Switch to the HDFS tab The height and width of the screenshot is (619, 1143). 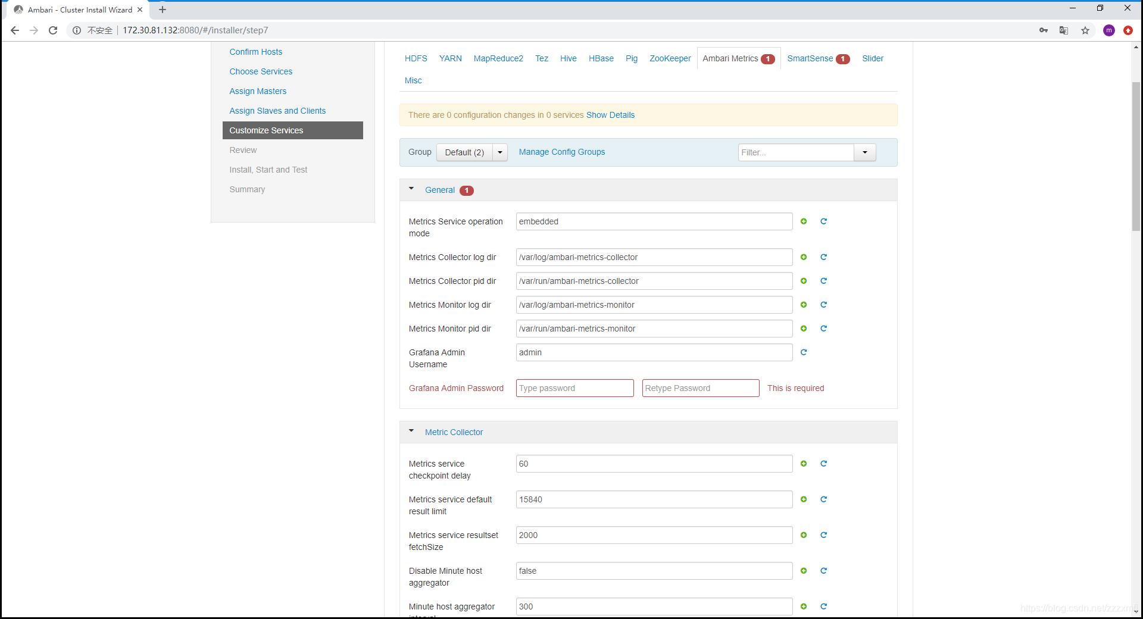pyautogui.click(x=416, y=58)
